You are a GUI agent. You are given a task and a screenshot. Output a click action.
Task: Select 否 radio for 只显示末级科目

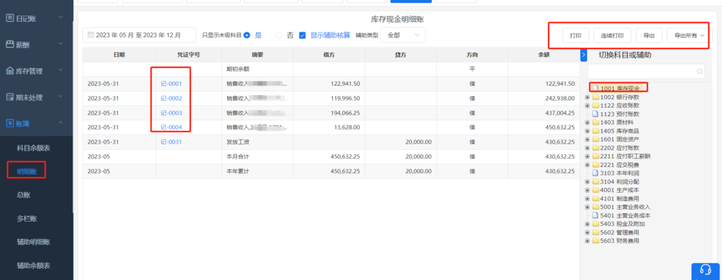[279, 35]
